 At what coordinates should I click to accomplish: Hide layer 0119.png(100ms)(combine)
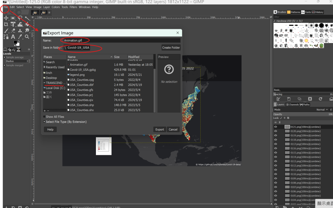pyautogui.click(x=276, y=135)
